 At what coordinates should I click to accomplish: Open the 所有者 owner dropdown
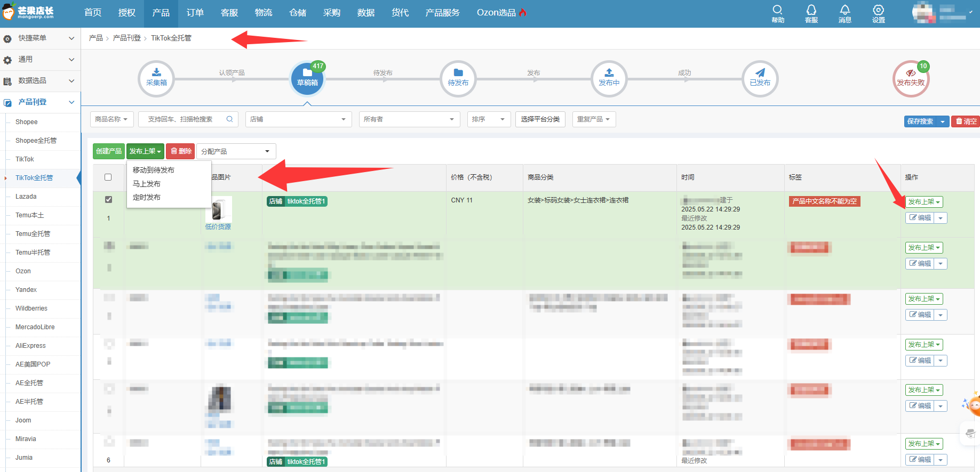point(410,119)
